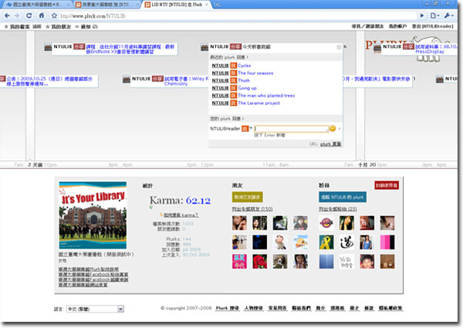Open the beagle dog friend avatar
The image size is (463, 328).
tap(280, 262)
